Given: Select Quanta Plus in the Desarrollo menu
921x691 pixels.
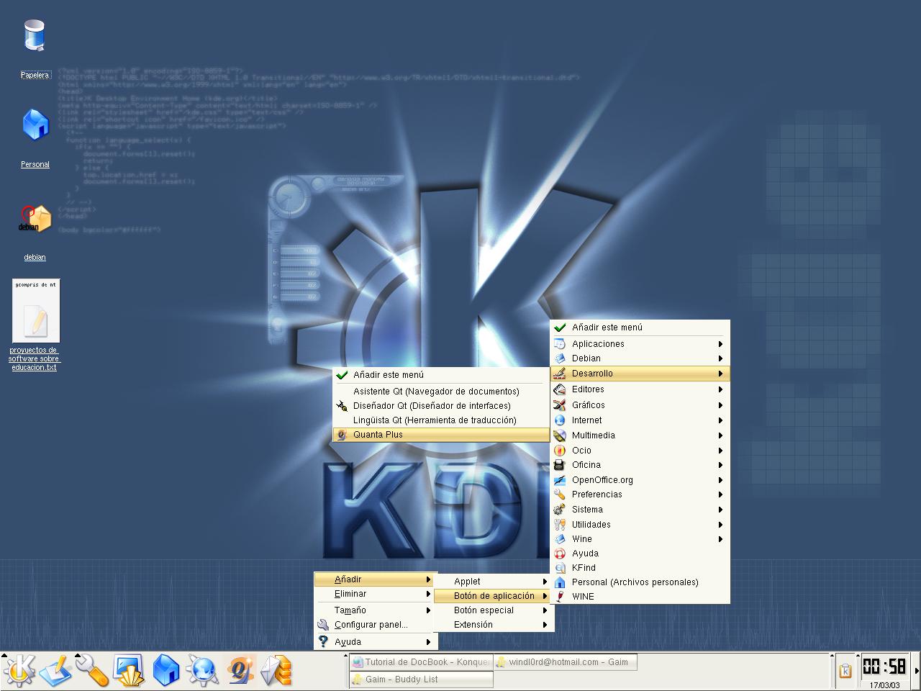Looking at the screenshot, I should [378, 435].
